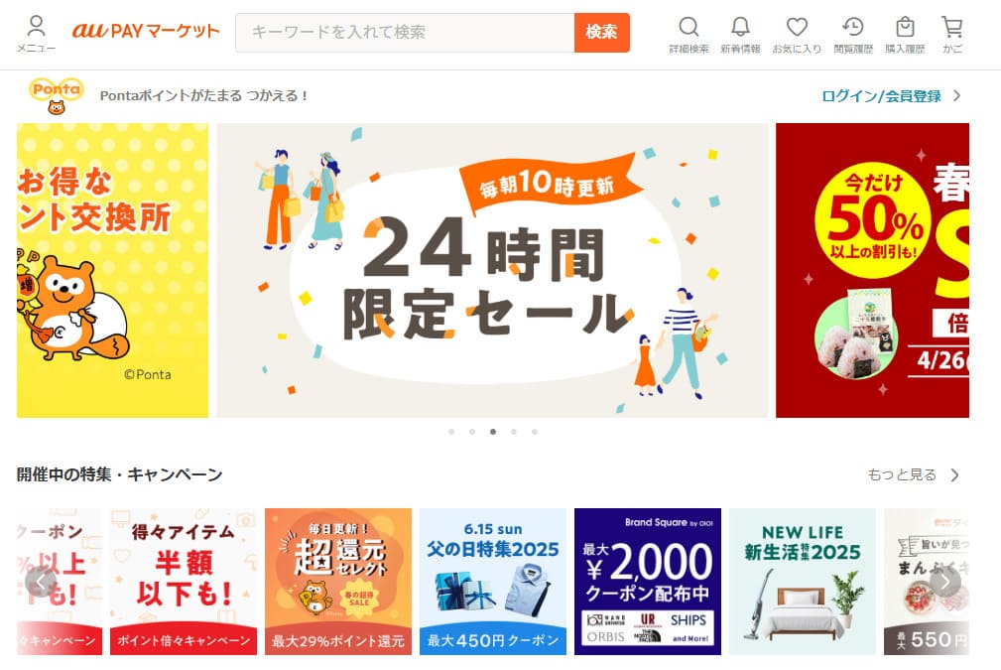Open 詳細検索 magnifier icon
This screenshot has width=1001, height=670.
point(688,34)
